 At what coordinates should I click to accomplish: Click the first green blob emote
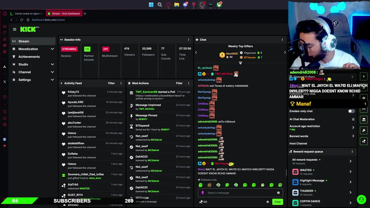[x=201, y=185]
